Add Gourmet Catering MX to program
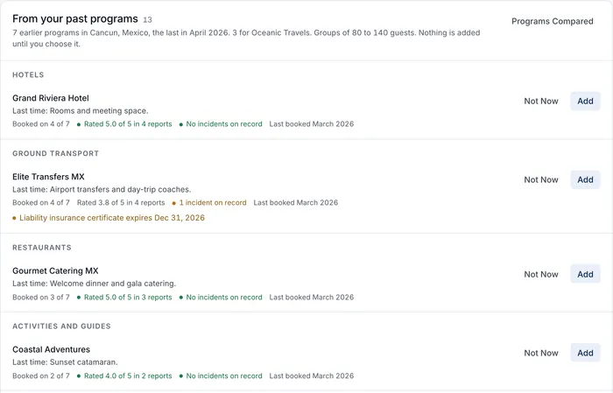 585,274
